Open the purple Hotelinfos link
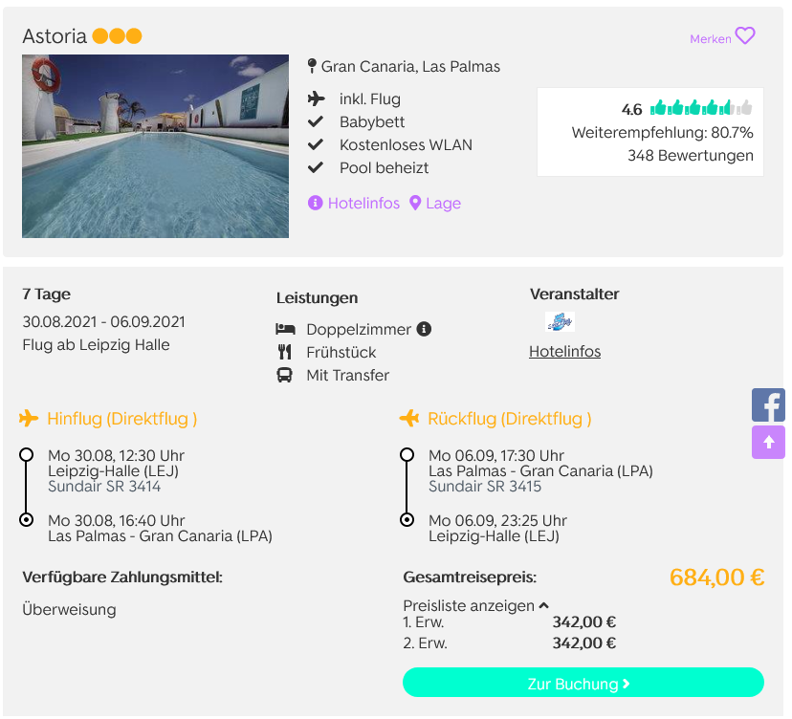792x719 pixels. click(x=354, y=203)
